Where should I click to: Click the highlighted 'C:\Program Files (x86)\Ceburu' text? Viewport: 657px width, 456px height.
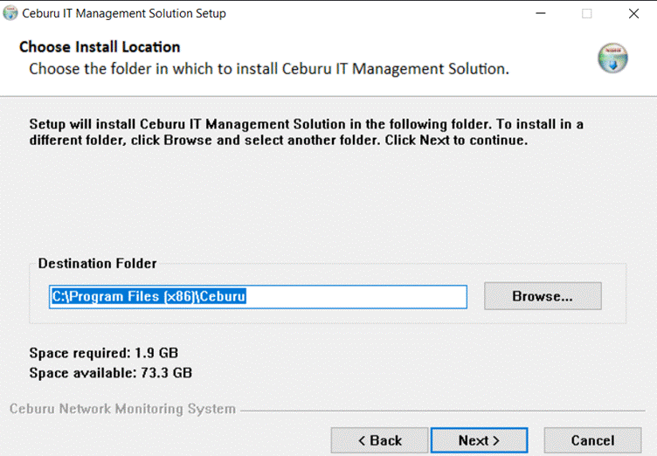(149, 296)
